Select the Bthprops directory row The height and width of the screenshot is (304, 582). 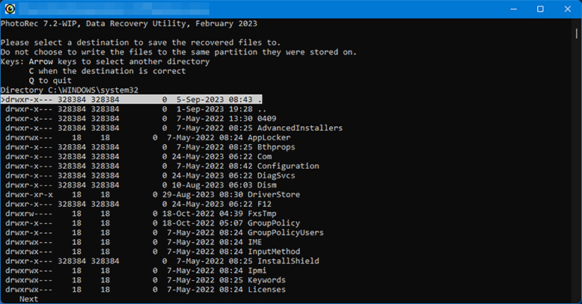150,147
